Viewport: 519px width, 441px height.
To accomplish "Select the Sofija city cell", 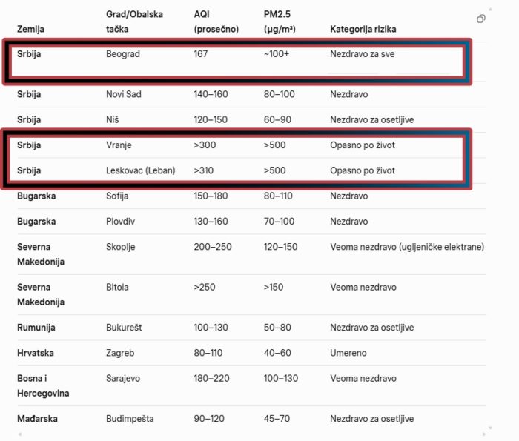I will [120, 196].
